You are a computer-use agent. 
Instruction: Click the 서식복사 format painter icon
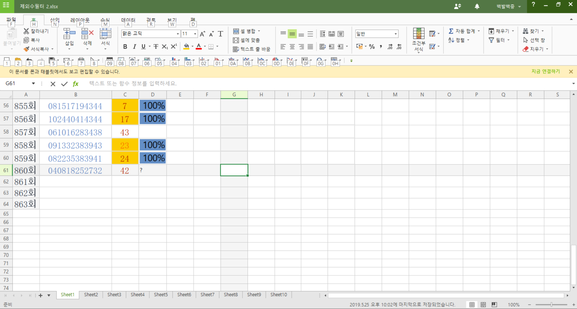tap(26, 49)
